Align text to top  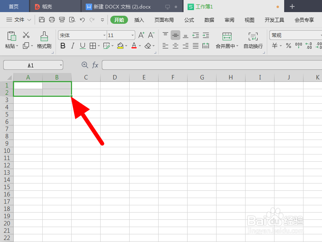[x=165, y=35]
